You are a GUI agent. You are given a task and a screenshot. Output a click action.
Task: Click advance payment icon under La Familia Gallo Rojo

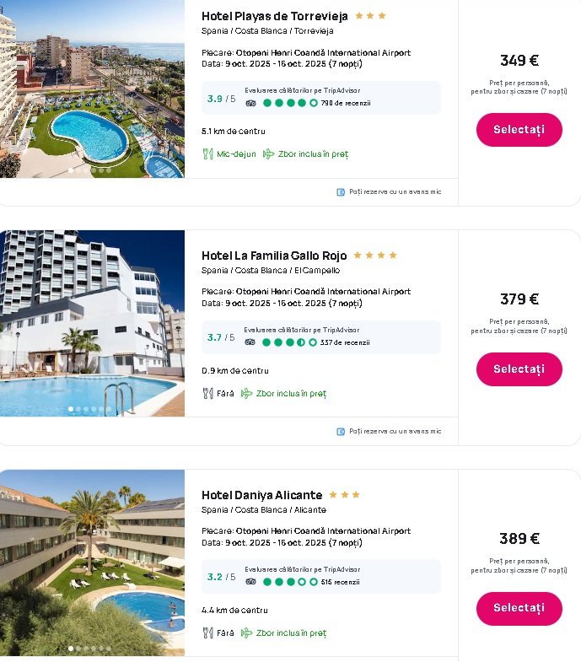[x=341, y=431]
